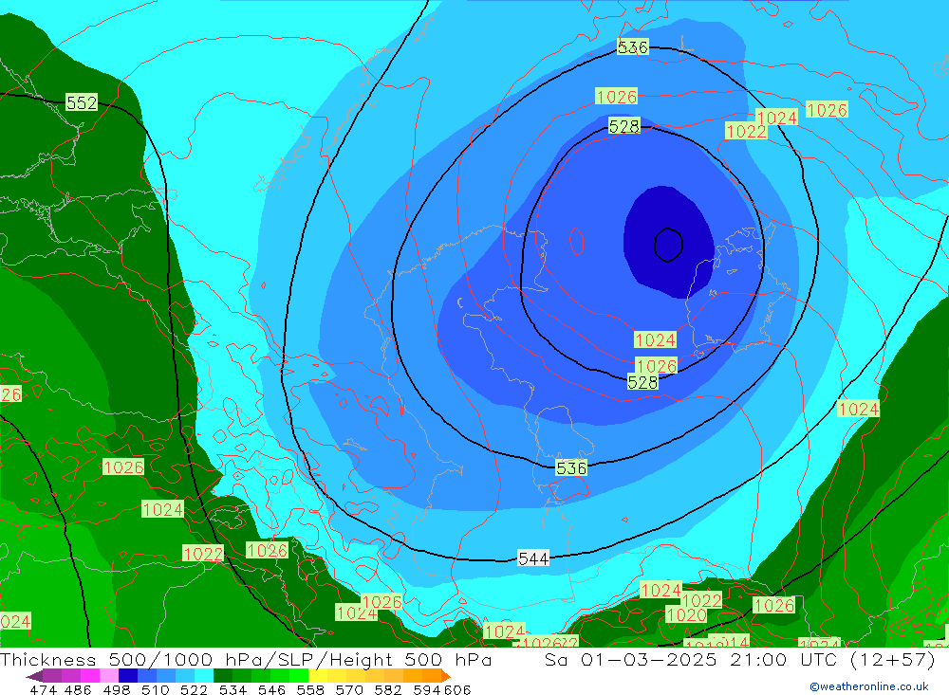This screenshot has height=695, width=949.
Task: Click the small black contour circle at the low center
Action: point(668,245)
